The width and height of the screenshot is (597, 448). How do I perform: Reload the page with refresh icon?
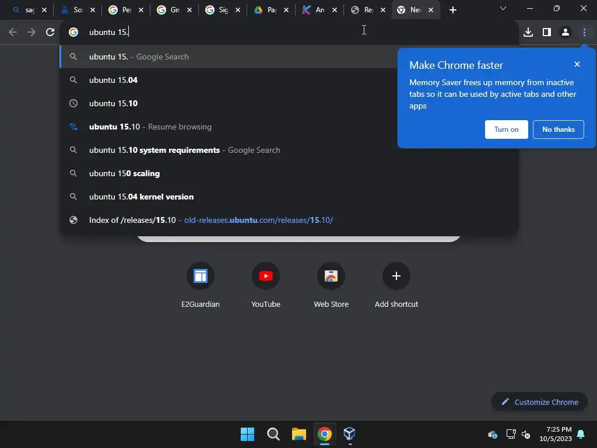point(50,33)
